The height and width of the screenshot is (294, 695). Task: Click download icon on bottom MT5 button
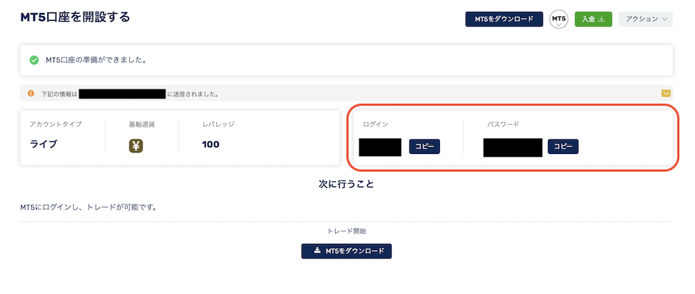pyautogui.click(x=317, y=251)
